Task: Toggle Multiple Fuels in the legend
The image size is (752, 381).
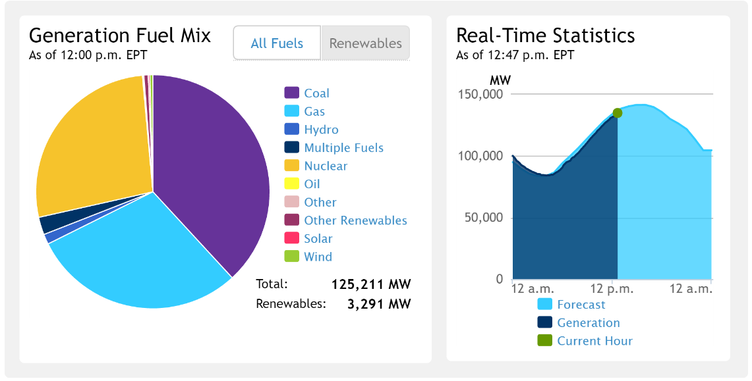Action: [343, 148]
